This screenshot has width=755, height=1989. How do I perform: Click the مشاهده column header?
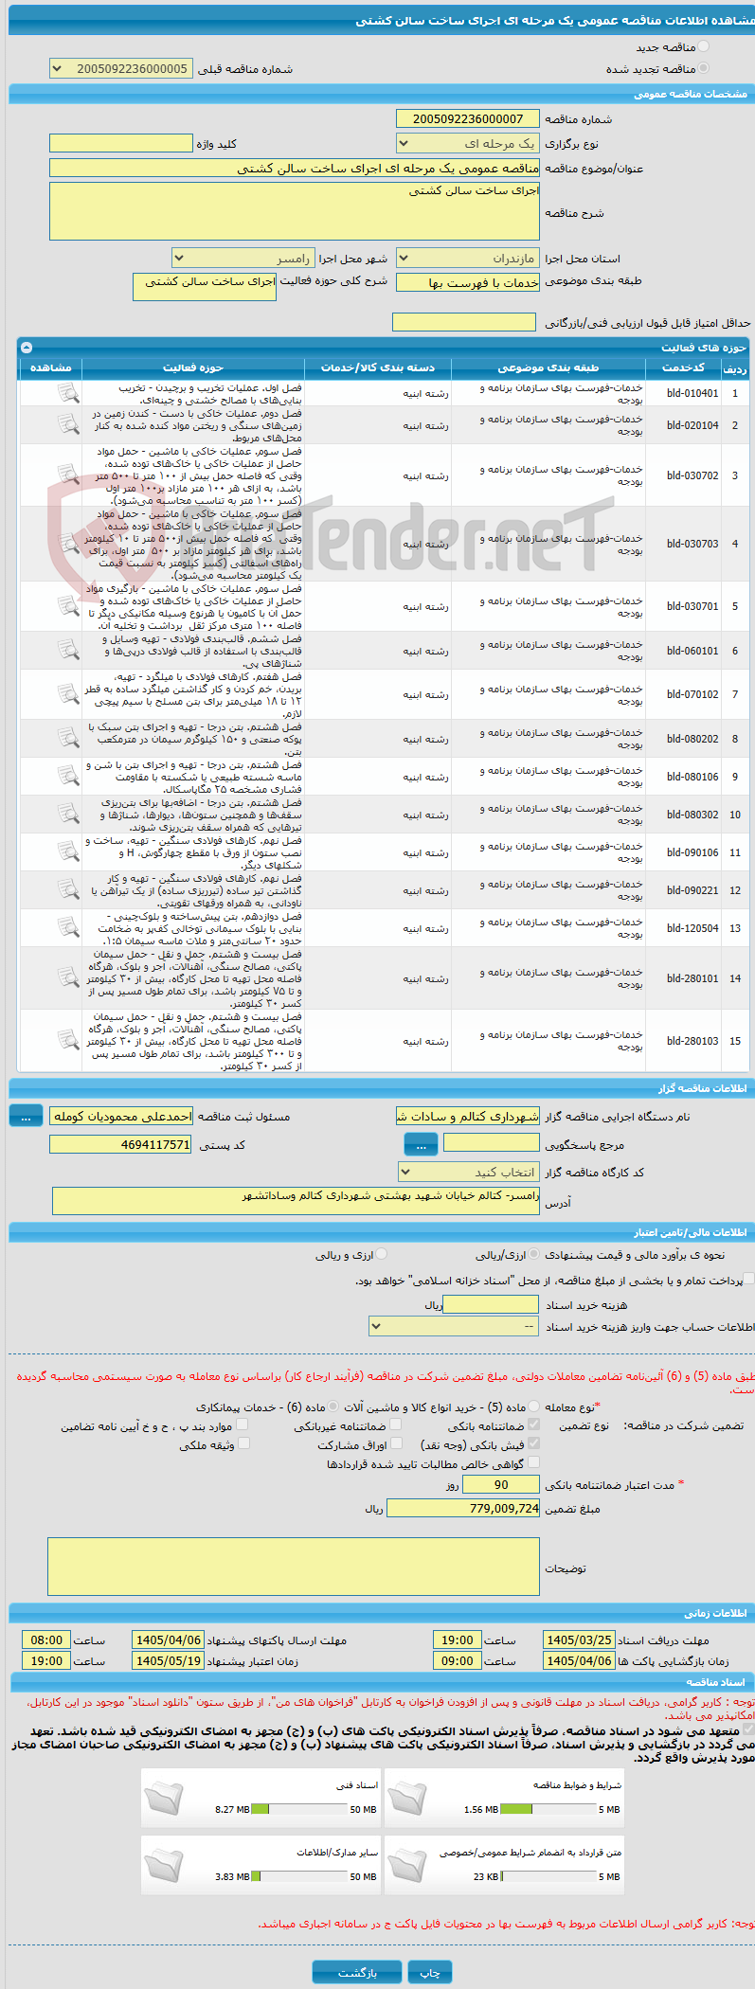click(x=50, y=367)
